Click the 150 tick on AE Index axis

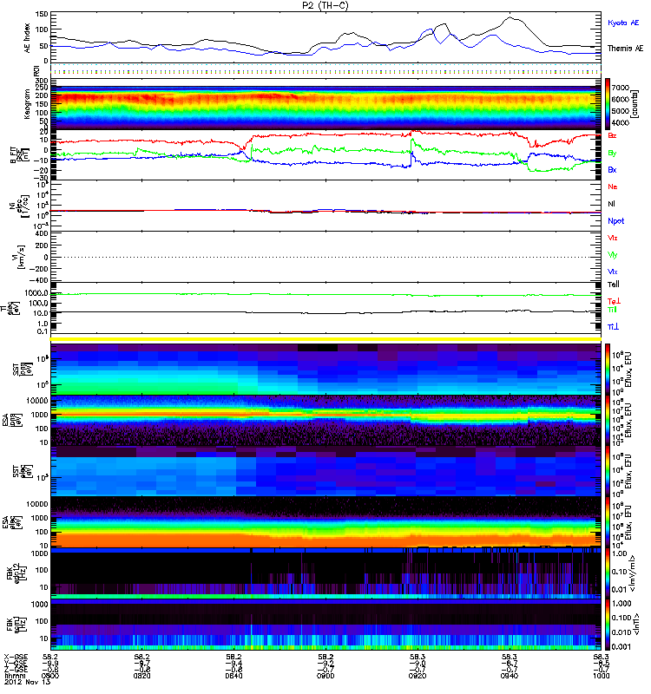pyautogui.click(x=42, y=14)
